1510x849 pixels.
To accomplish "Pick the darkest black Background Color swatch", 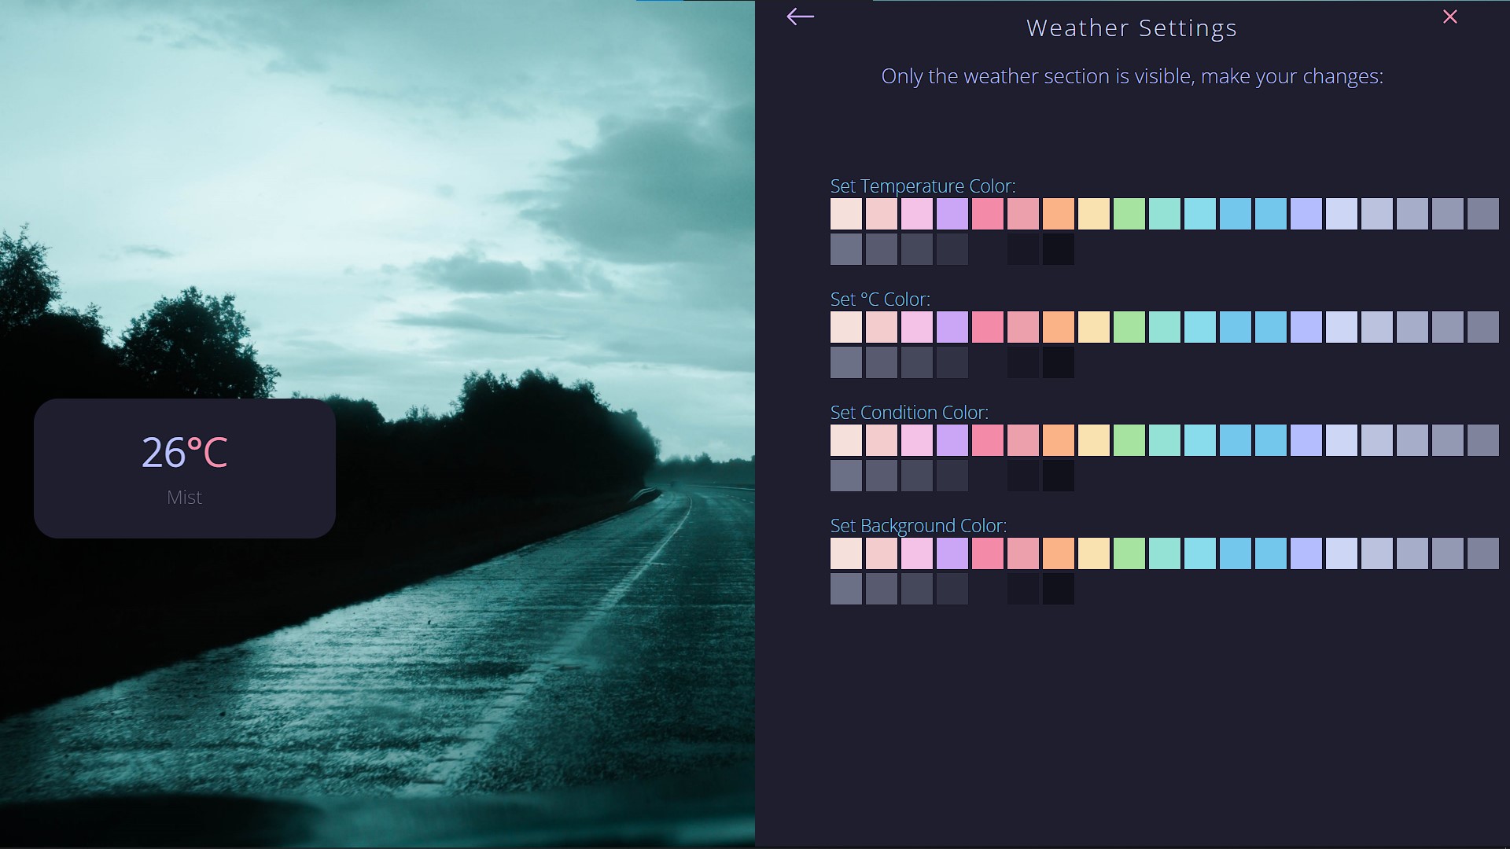I will [1059, 589].
